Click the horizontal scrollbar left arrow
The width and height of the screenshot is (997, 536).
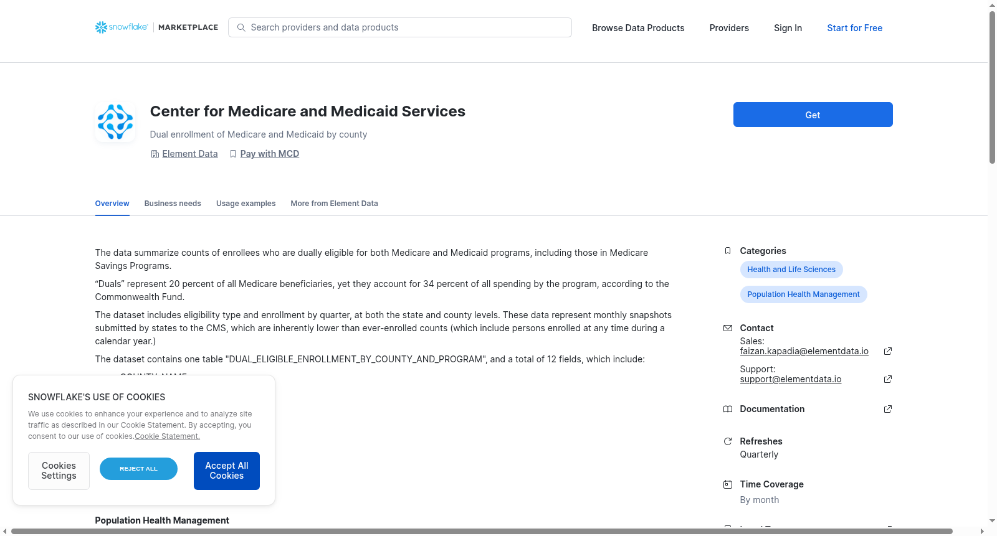tap(5, 531)
